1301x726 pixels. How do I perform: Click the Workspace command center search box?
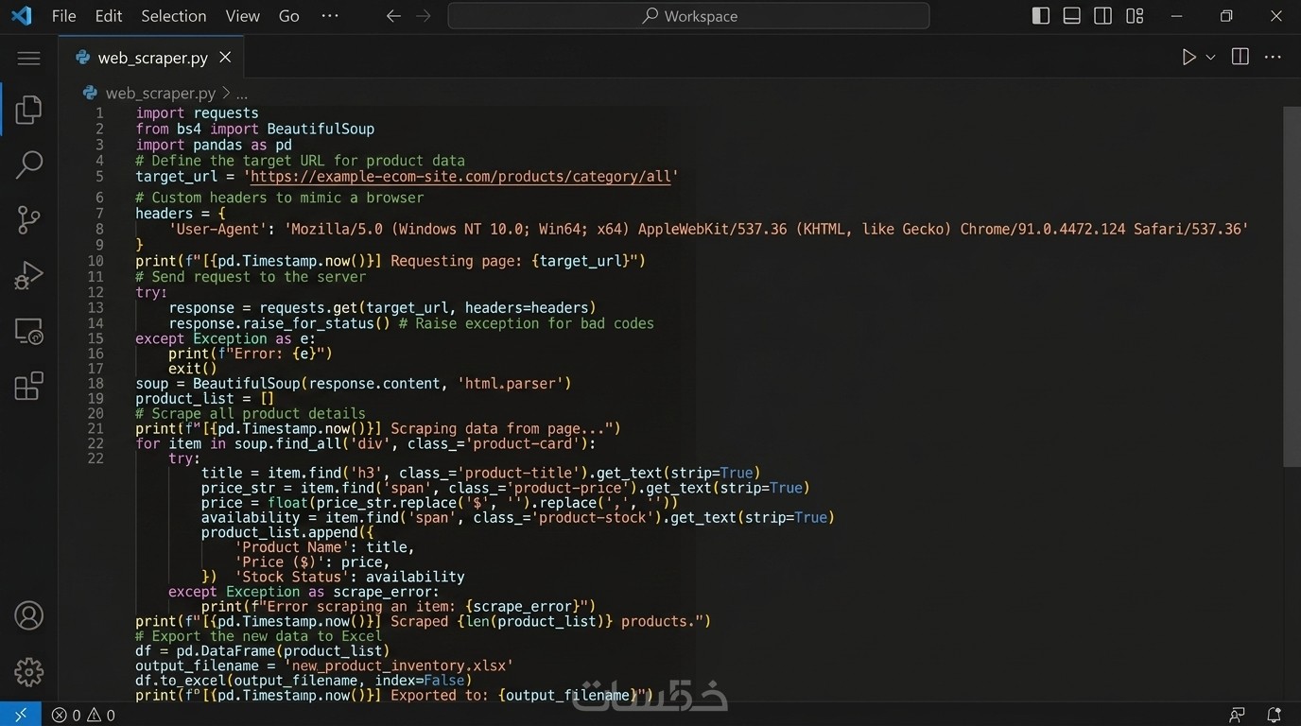pos(688,16)
